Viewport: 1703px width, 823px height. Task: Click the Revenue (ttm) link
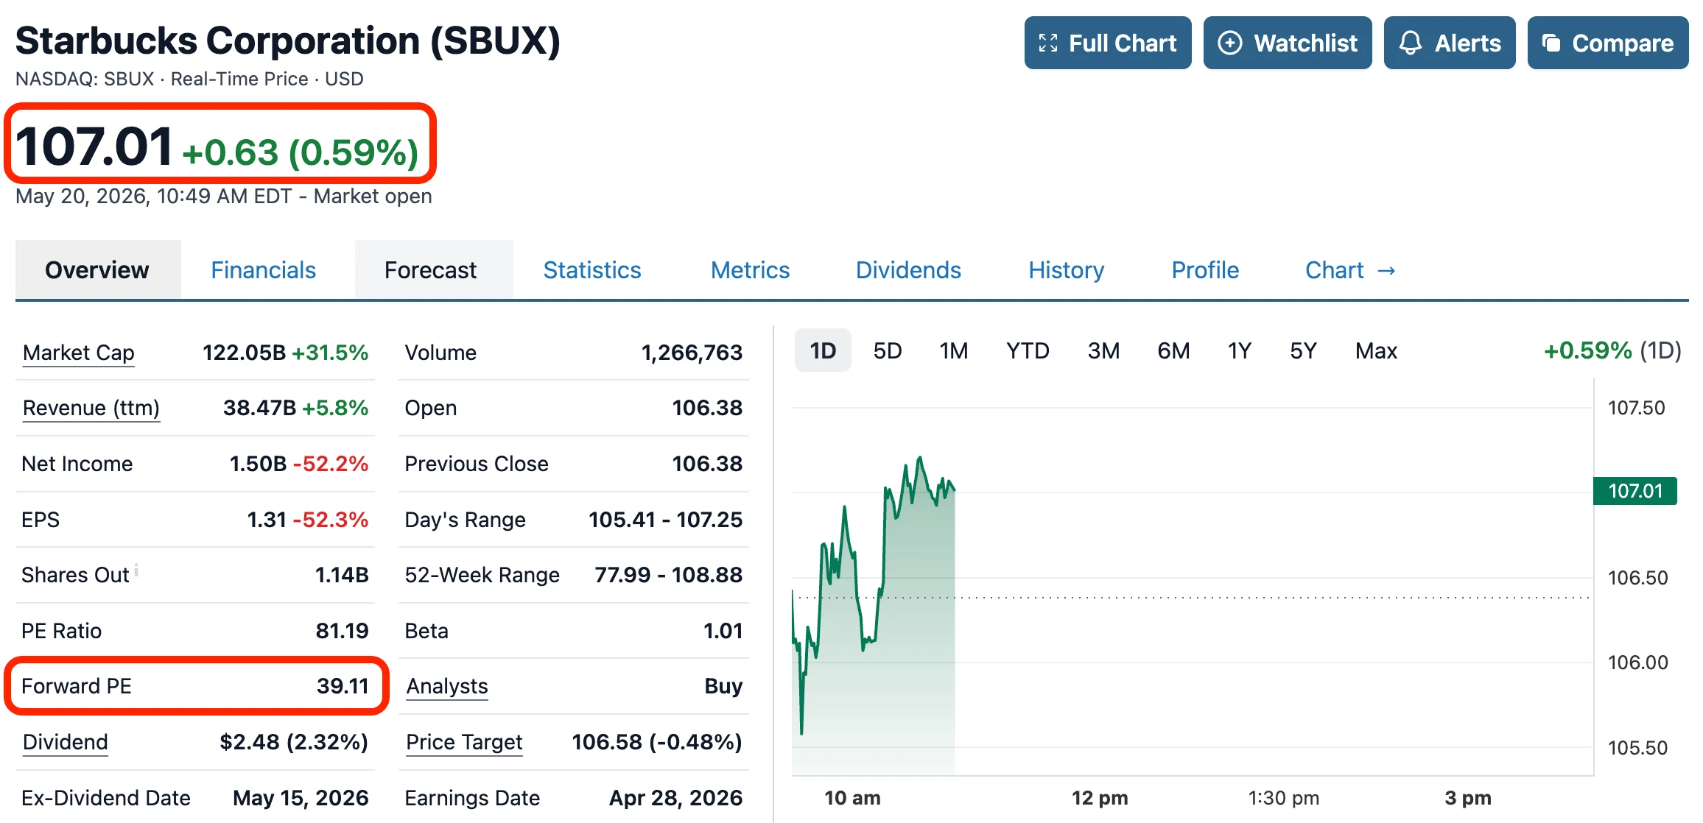pyautogui.click(x=91, y=408)
